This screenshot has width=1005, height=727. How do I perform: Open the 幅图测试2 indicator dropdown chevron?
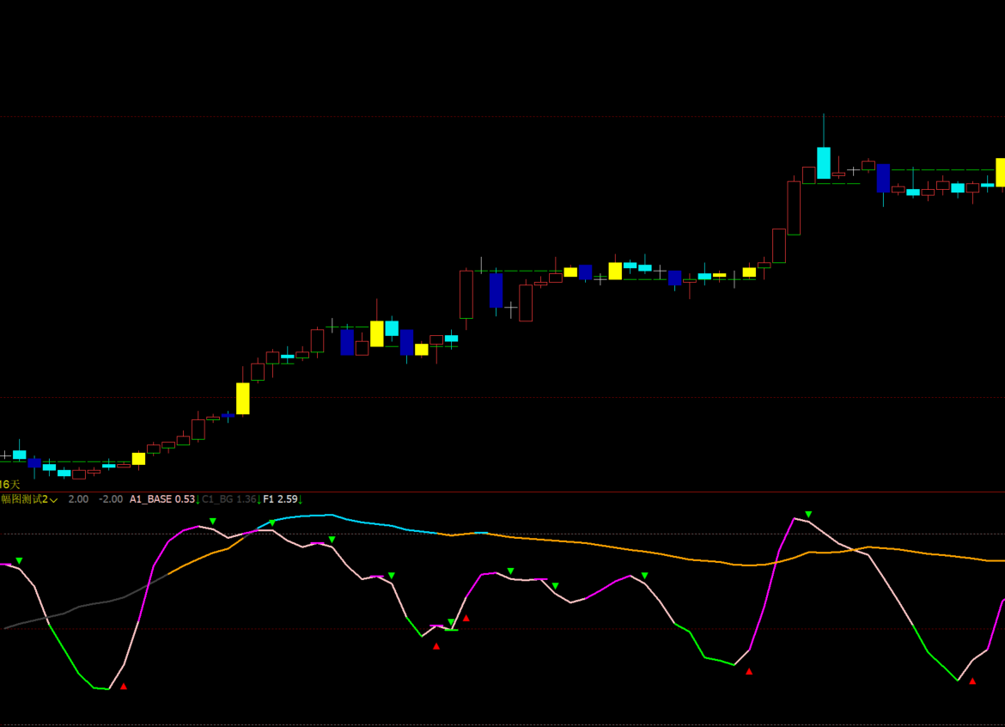point(54,500)
